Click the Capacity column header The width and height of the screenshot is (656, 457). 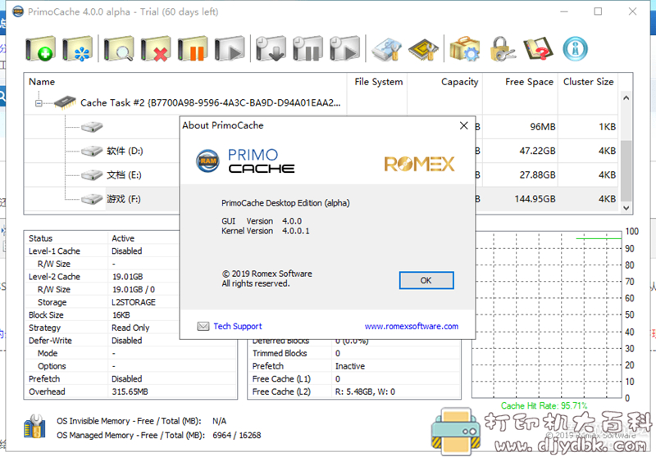click(x=445, y=82)
